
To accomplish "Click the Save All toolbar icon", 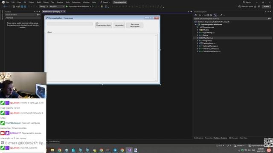I will [25, 7].
